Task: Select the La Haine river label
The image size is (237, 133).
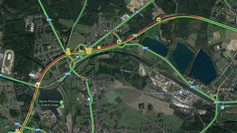Action: pyautogui.click(x=125, y=71)
